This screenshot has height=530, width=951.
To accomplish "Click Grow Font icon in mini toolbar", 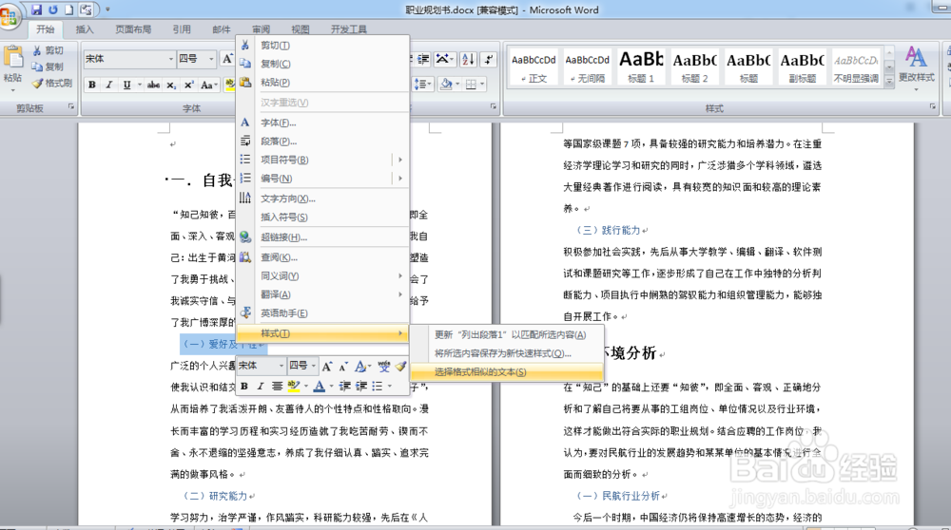I will 327,366.
